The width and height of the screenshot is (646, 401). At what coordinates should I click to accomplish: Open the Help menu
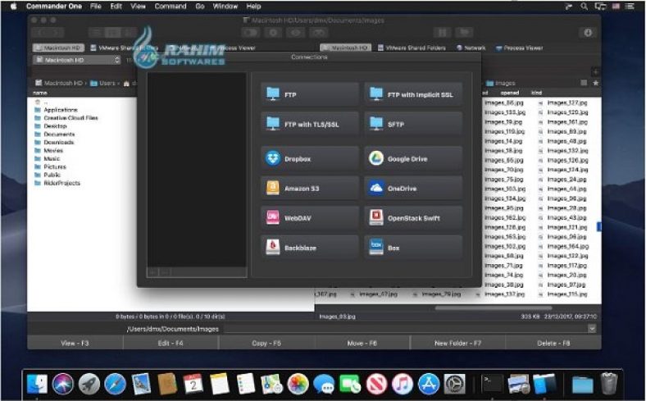[x=253, y=7]
